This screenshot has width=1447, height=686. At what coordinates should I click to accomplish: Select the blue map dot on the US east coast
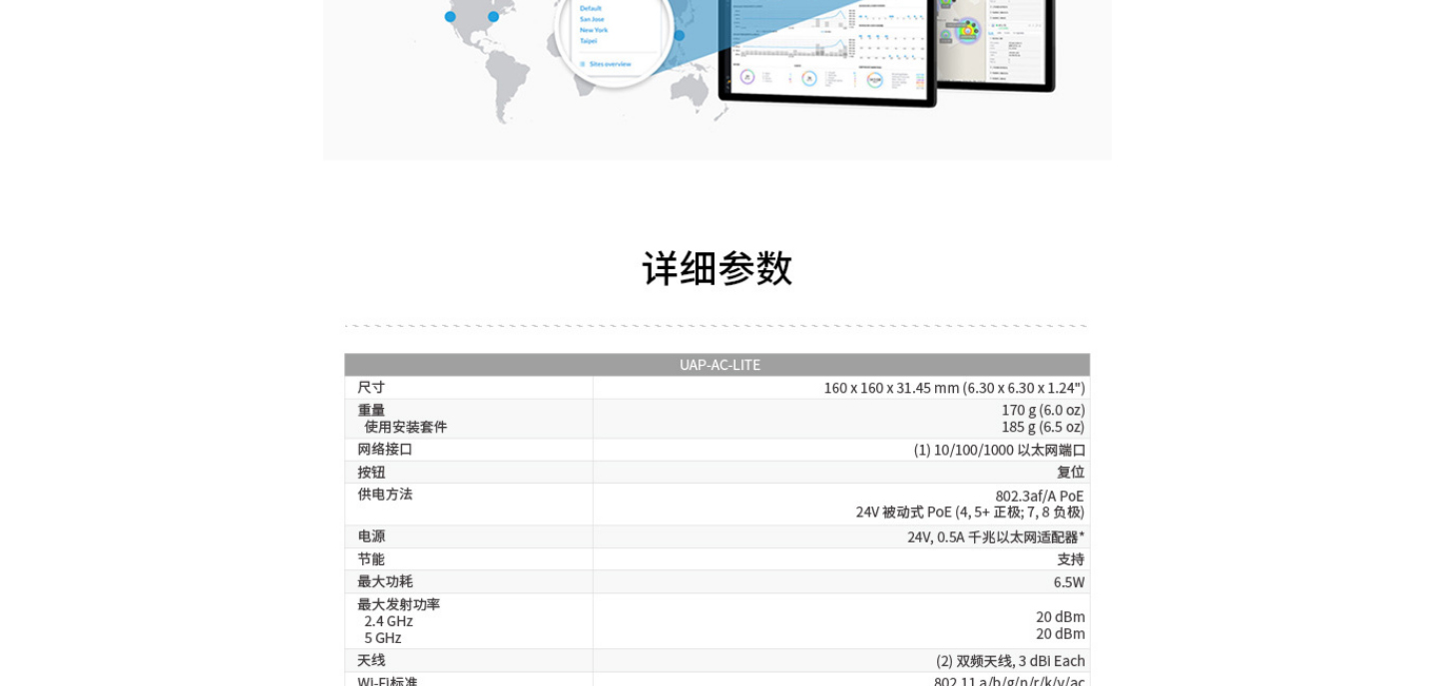click(493, 17)
